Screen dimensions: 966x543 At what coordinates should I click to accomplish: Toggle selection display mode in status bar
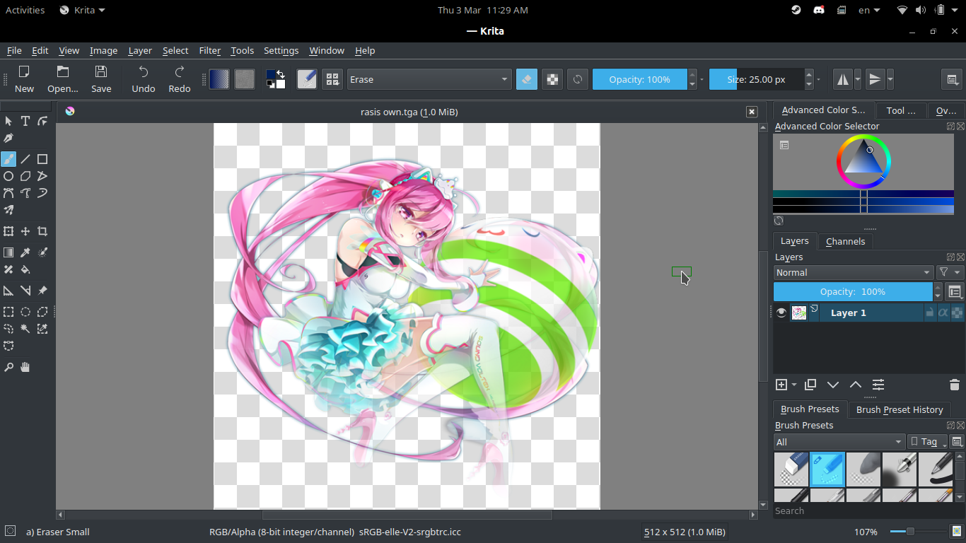(x=10, y=531)
